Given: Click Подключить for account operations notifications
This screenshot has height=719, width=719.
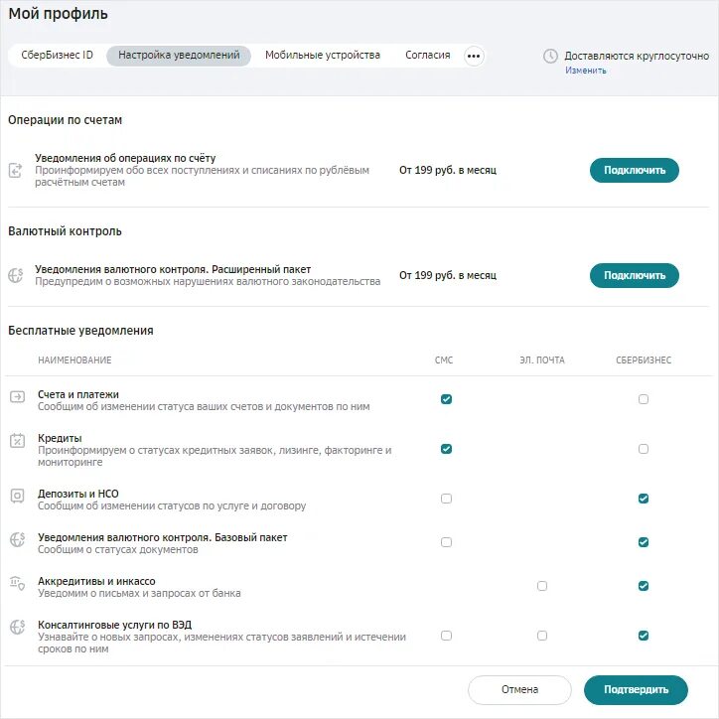Looking at the screenshot, I should [635, 170].
